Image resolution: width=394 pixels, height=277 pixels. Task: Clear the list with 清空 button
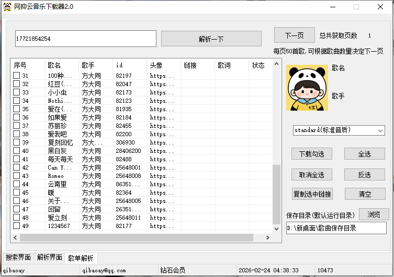(365, 194)
